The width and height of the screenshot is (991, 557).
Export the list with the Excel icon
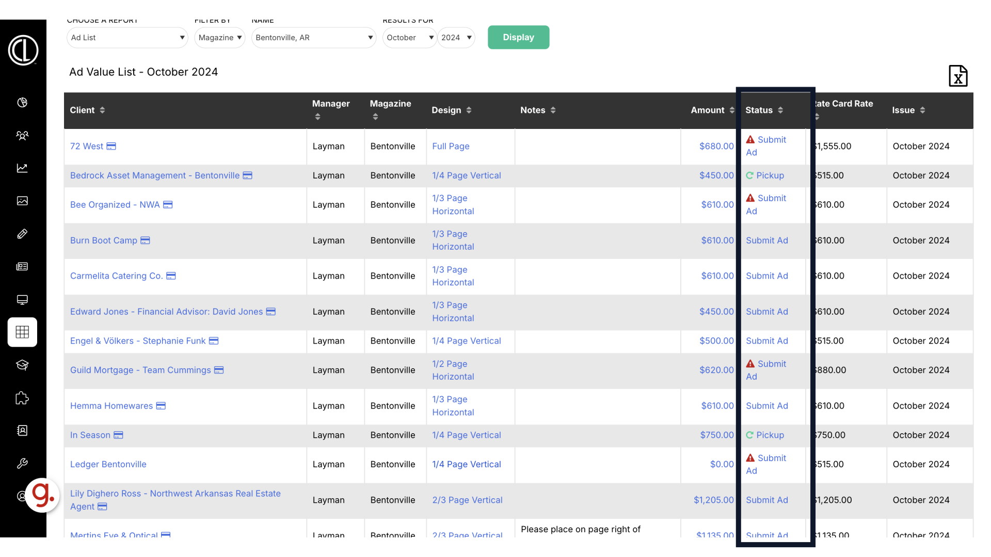coord(958,76)
